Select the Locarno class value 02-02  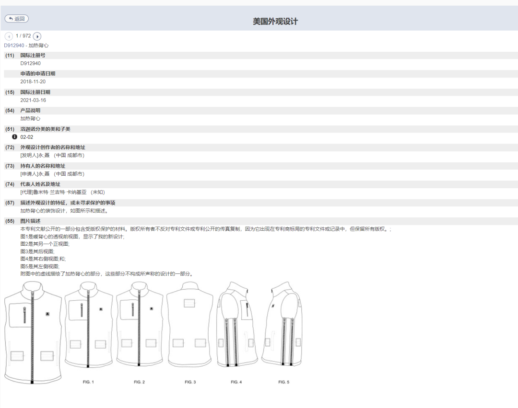(26, 137)
